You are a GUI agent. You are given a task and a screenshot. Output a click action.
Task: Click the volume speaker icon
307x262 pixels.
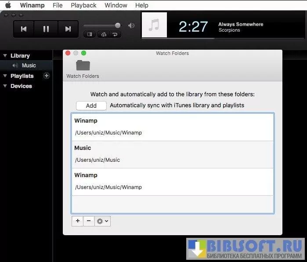pyautogui.click(x=131, y=25)
